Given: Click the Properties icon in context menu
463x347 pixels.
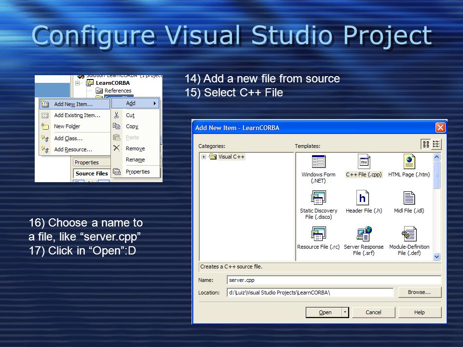Looking at the screenshot, I should point(117,172).
